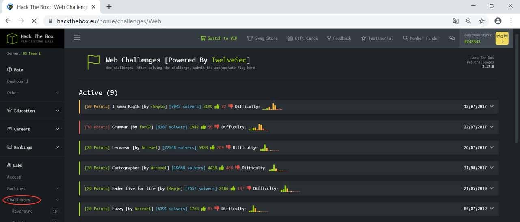This screenshot has width=520, height=222.
Task: Like the Grammar challenge
Action: [x=204, y=127]
